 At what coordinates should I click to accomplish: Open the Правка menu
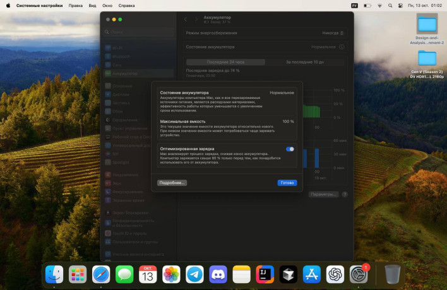[75, 5]
